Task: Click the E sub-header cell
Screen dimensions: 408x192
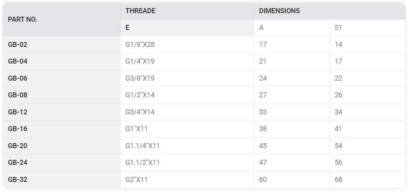Action: tap(187, 28)
